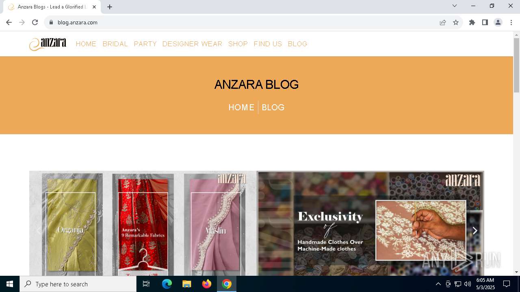This screenshot has height=292, width=520.
Task: Open the tab search dropdown arrow
Action: click(455, 6)
